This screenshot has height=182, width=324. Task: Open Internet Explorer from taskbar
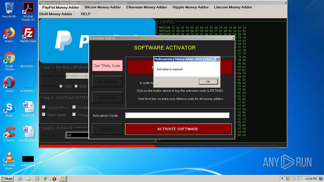tap(20, 179)
